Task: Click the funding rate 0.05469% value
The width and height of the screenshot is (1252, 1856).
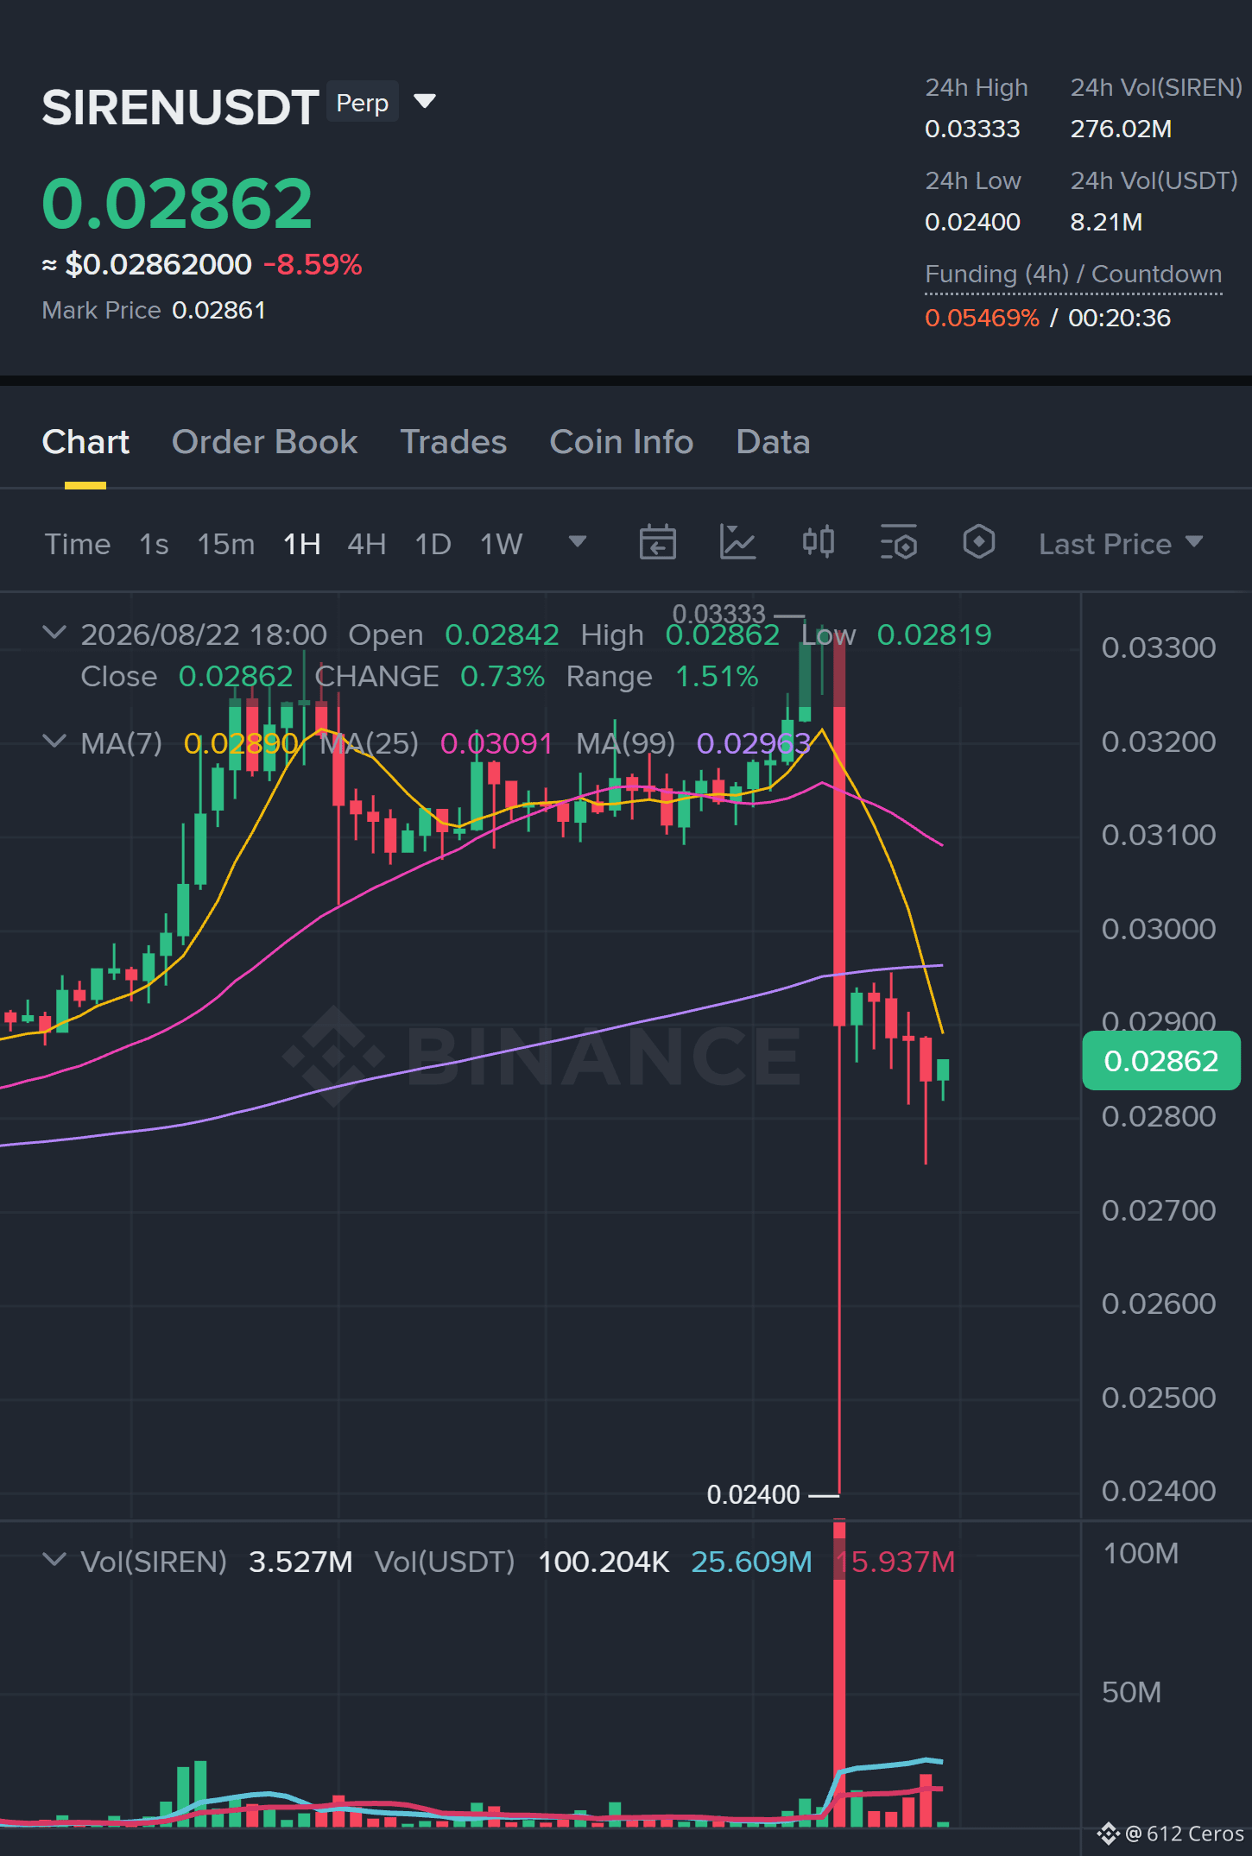Action: pos(982,318)
